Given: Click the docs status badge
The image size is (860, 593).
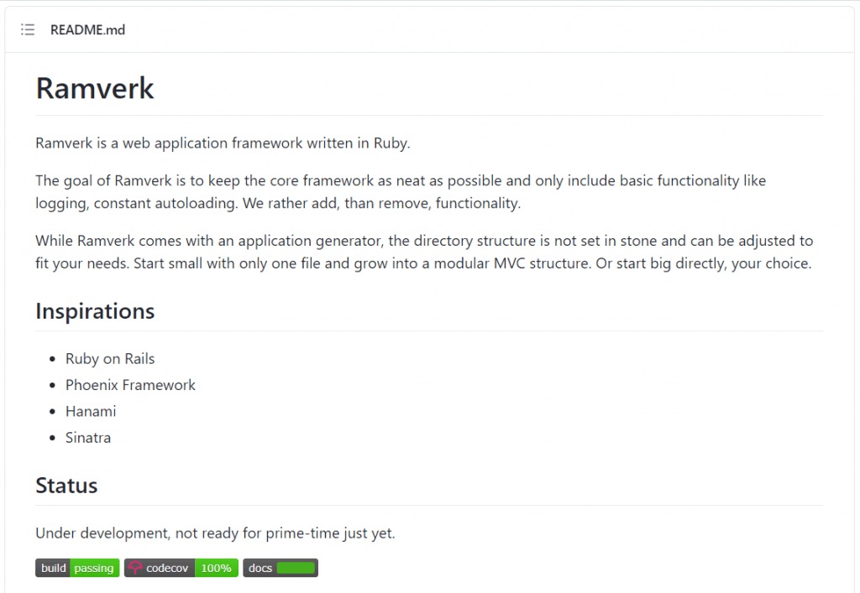Looking at the screenshot, I should (x=281, y=568).
